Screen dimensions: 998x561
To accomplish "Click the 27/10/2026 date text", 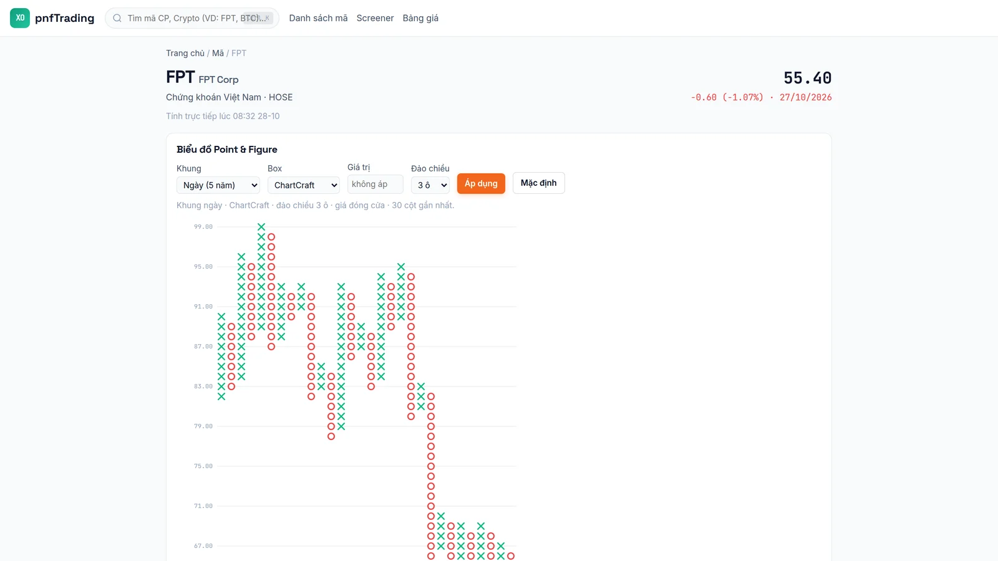I will (x=806, y=97).
